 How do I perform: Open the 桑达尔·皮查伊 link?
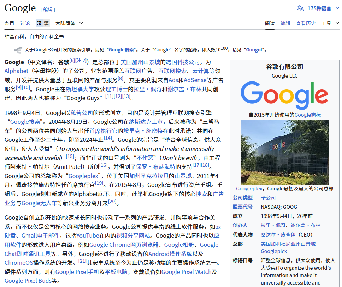(278, 235)
